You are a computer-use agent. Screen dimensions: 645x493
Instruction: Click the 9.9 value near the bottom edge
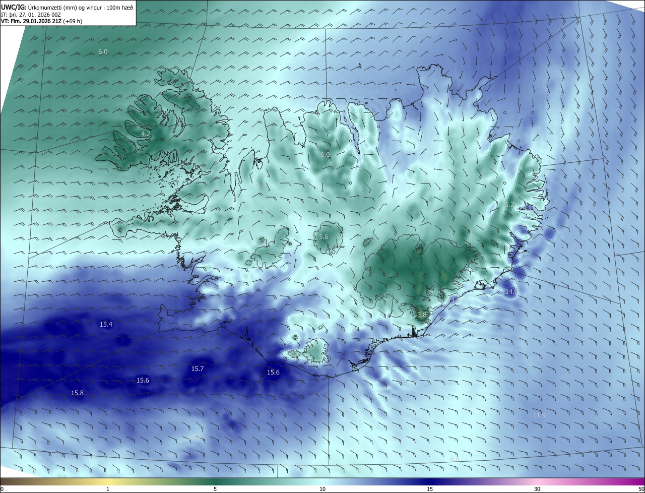pos(455,460)
